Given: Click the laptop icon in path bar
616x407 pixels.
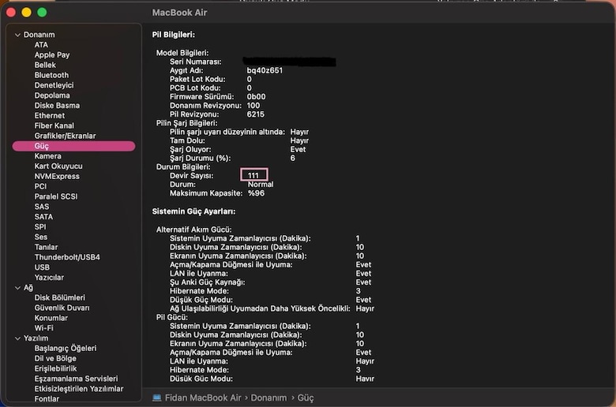Looking at the screenshot, I should click(x=156, y=398).
